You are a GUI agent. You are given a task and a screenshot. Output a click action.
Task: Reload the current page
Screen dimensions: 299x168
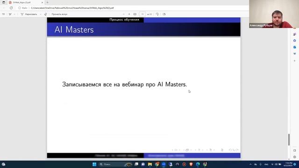click(x=11, y=8)
